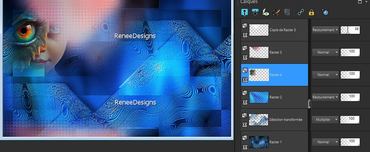This screenshot has width=370, height=152.
Task: Open Normal blend mode dropdown of Raster 4
Action: pyautogui.click(x=326, y=75)
